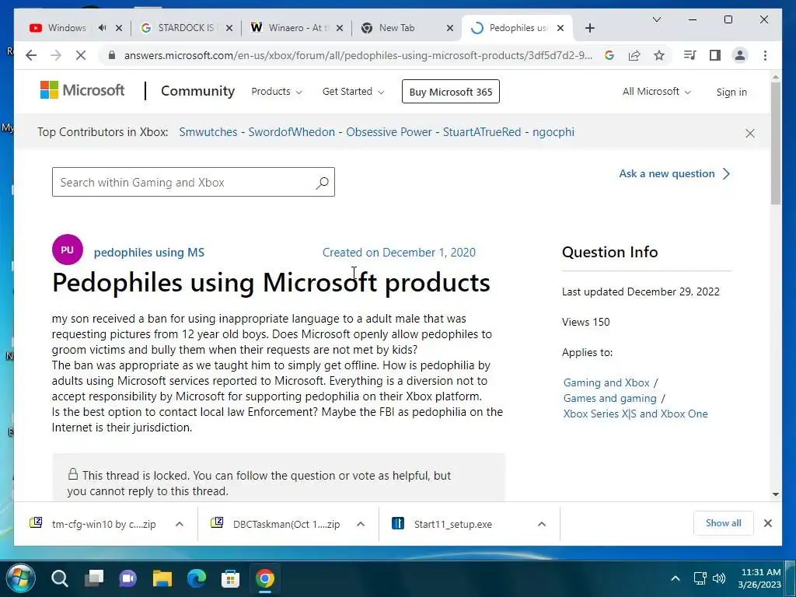The width and height of the screenshot is (796, 597).
Task: Go back using the browser back arrow
Action: (x=31, y=55)
